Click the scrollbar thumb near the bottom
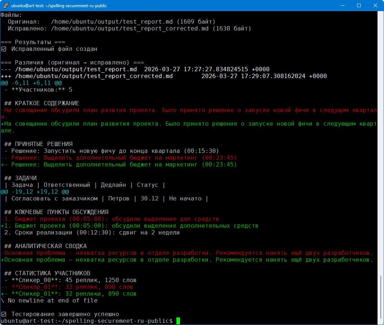 coord(380,296)
